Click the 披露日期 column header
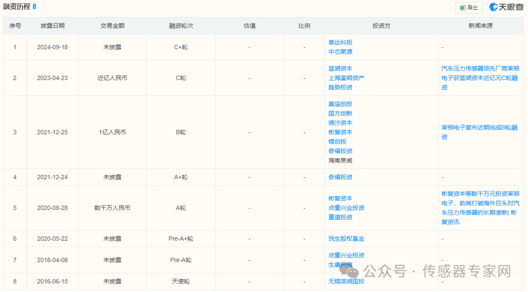 point(52,26)
